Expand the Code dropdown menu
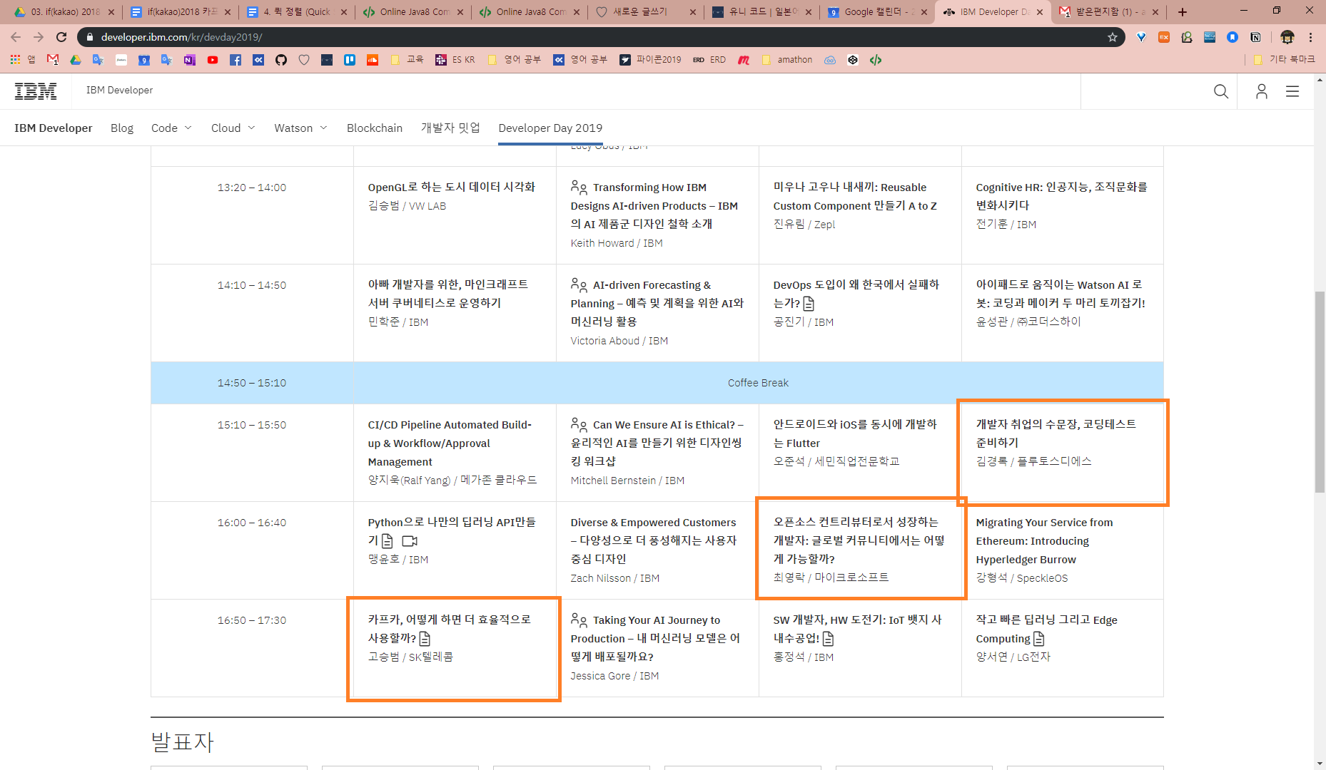The image size is (1326, 770). (x=171, y=128)
